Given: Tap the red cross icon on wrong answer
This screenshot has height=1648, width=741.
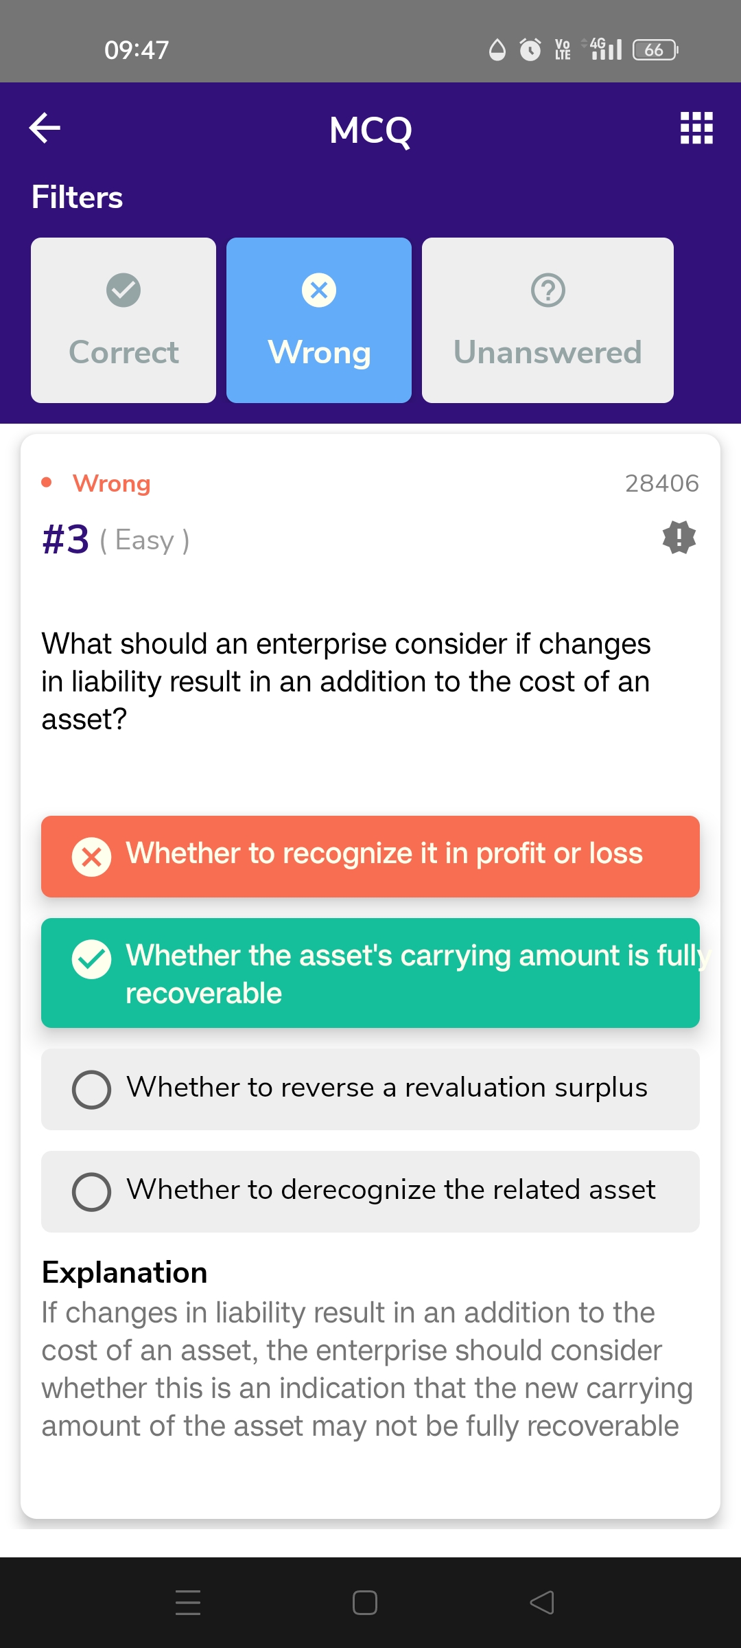Looking at the screenshot, I should [91, 857].
